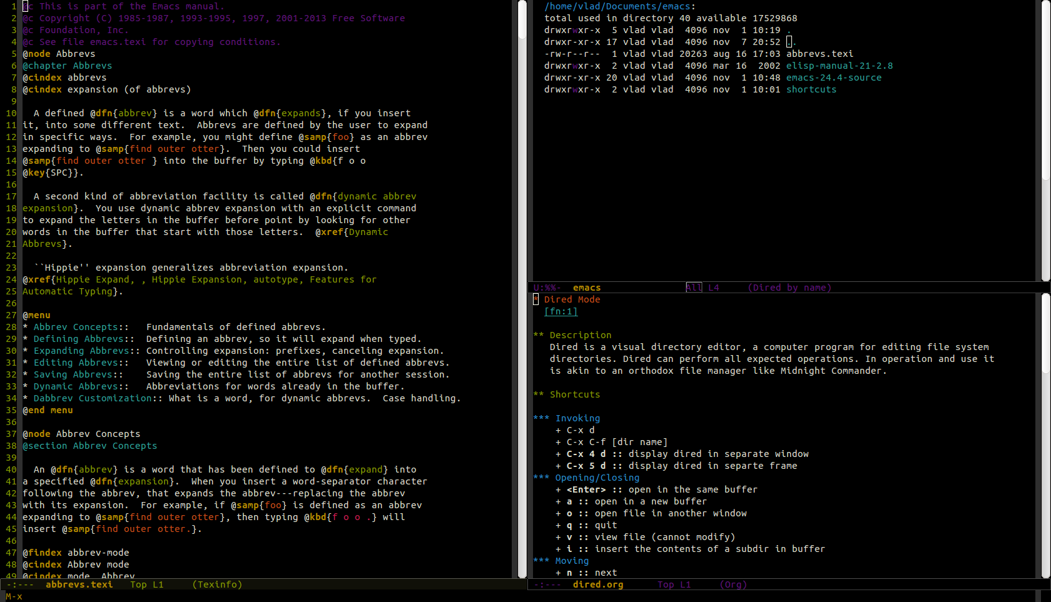Click the 'n :: next' list item
This screenshot has width=1051, height=602.
tap(586, 573)
